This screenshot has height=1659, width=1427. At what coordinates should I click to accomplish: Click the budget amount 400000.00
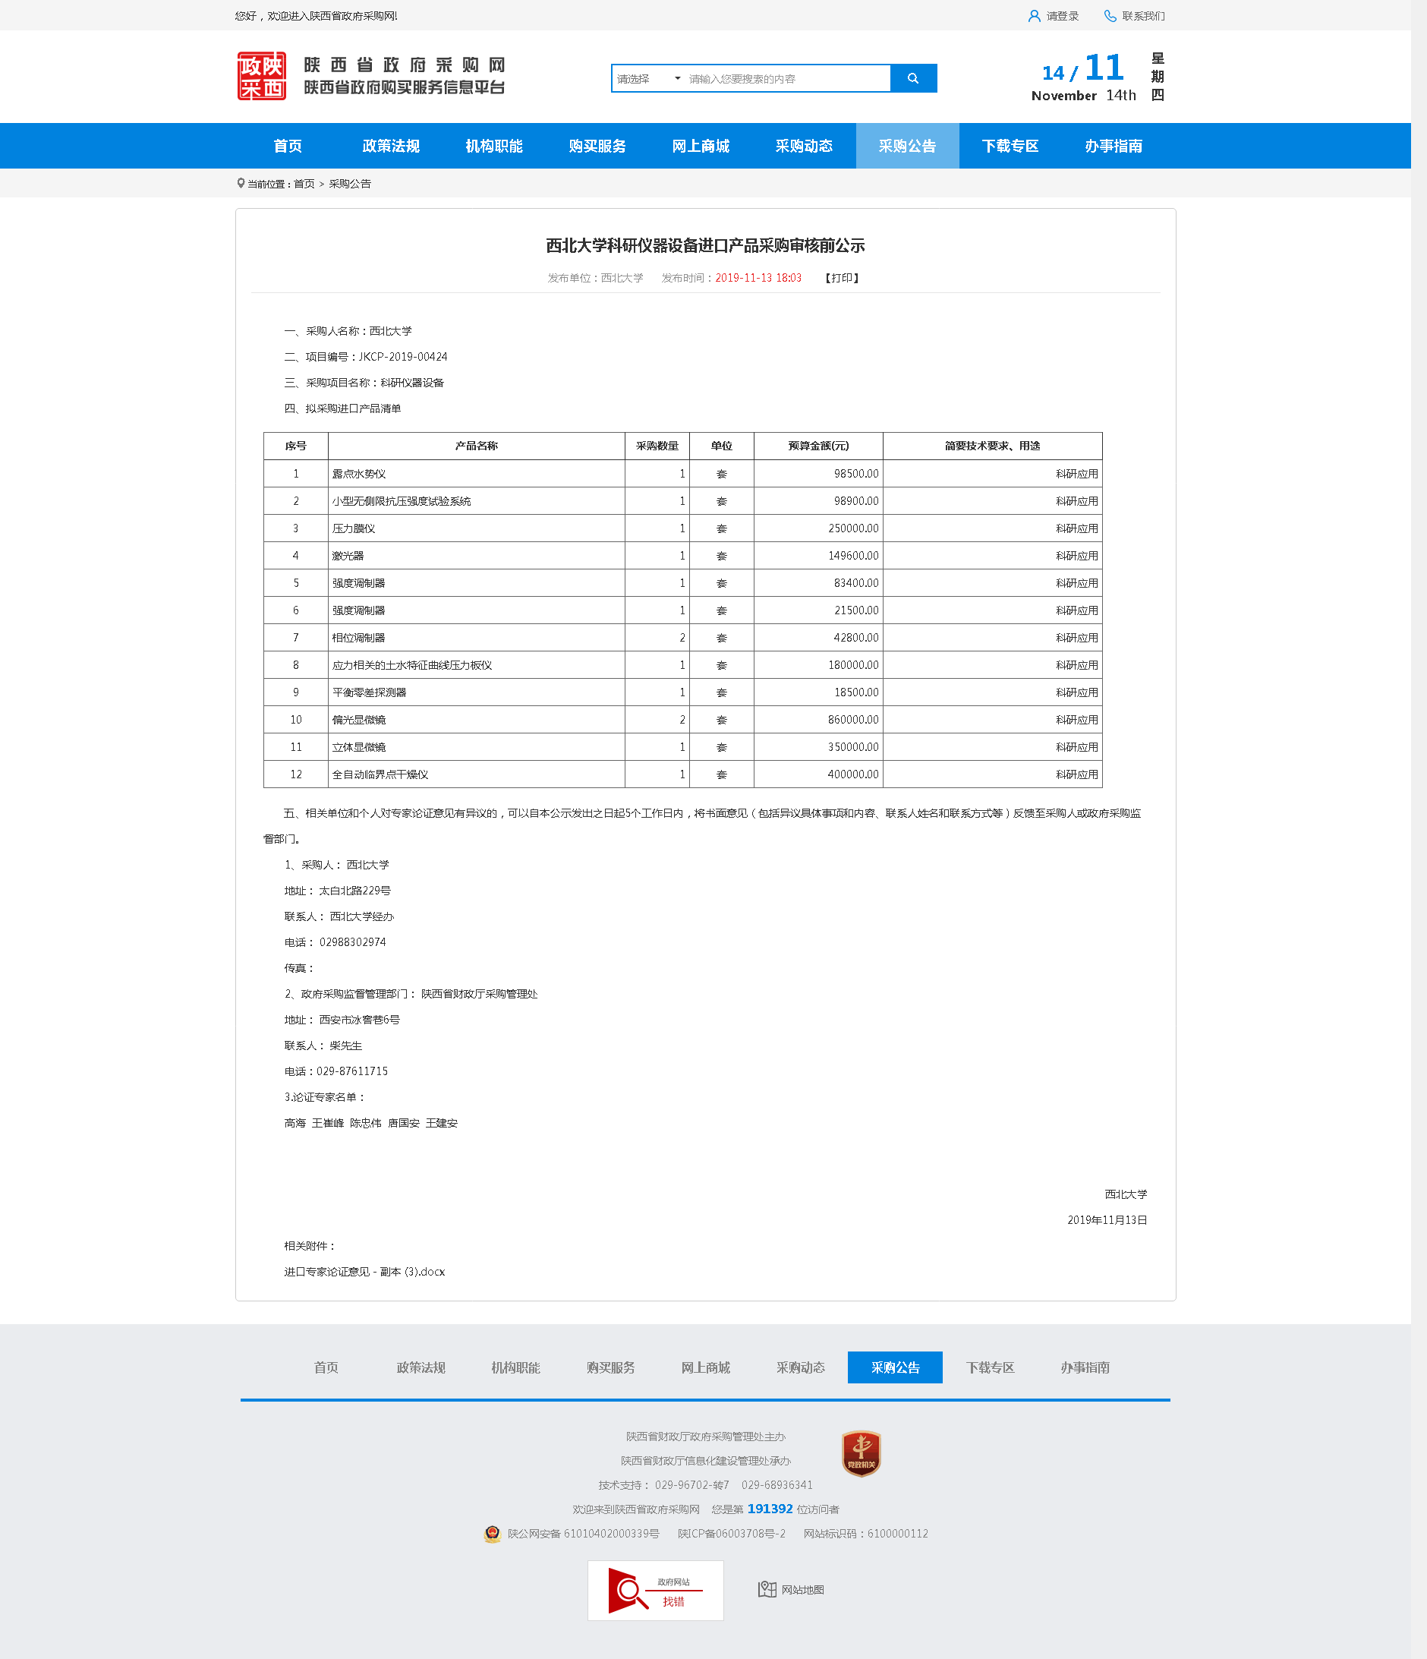853,774
